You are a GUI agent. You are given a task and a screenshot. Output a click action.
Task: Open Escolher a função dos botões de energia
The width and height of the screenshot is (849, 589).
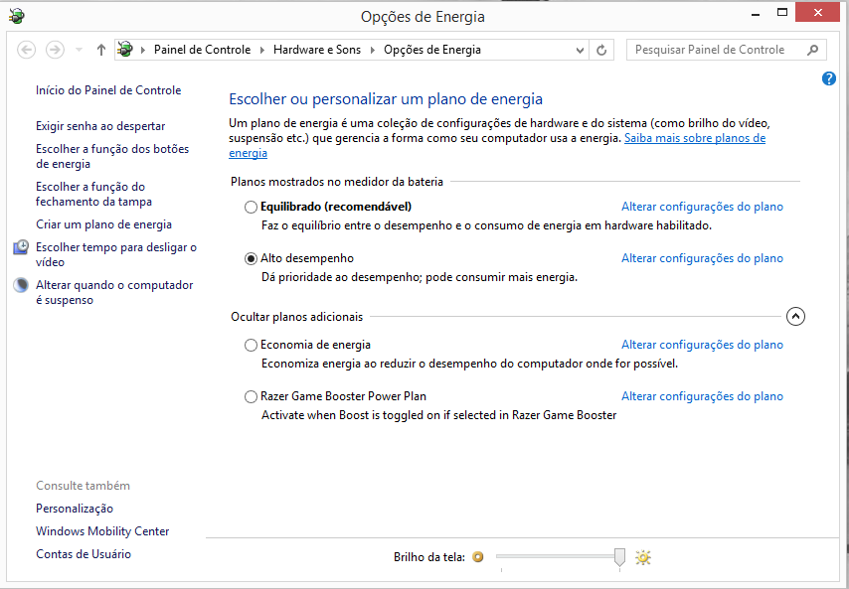coord(112,156)
